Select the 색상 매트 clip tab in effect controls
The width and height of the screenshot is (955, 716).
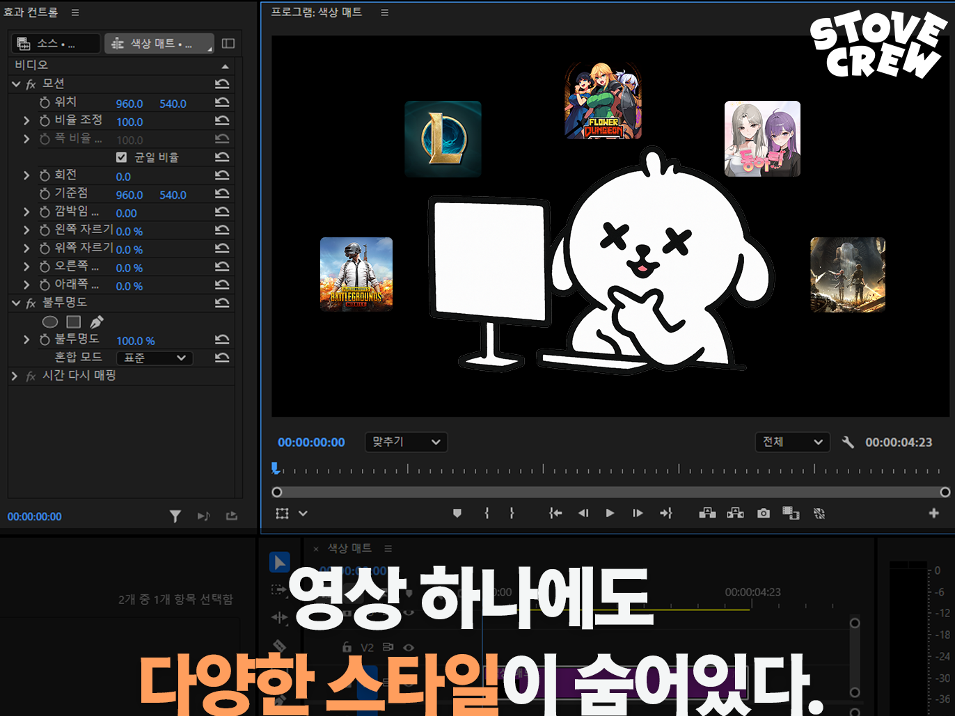point(159,43)
